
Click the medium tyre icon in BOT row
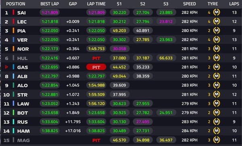[x=217, y=113]
